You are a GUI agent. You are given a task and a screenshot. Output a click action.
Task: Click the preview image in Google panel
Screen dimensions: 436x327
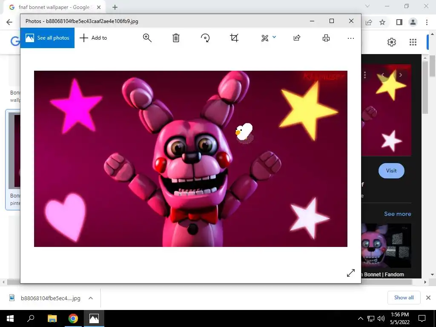pyautogui.click(x=386, y=110)
